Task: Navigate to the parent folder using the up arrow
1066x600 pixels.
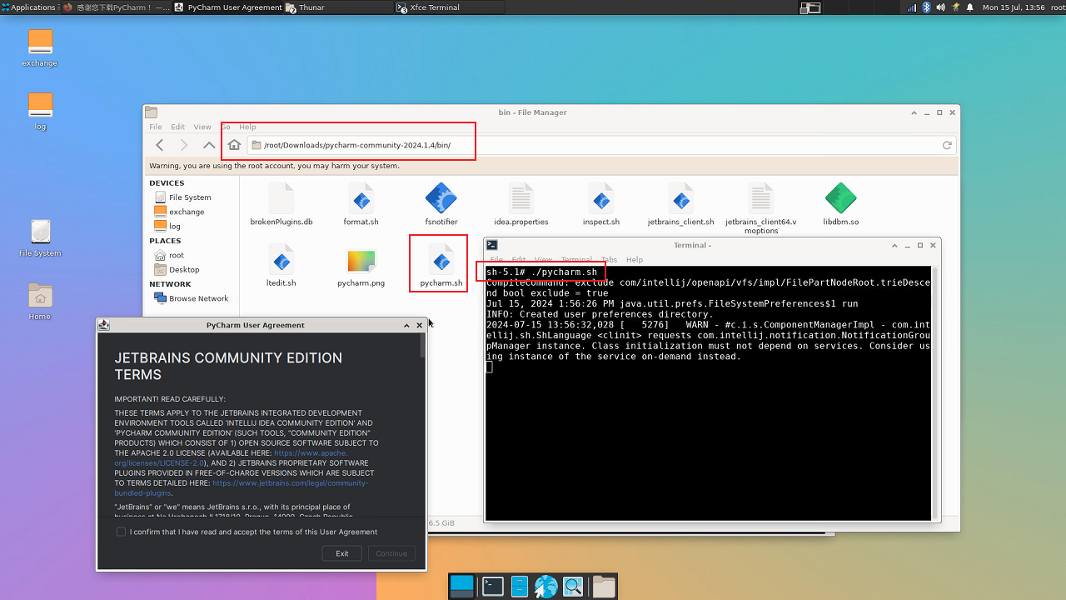Action: tap(209, 145)
